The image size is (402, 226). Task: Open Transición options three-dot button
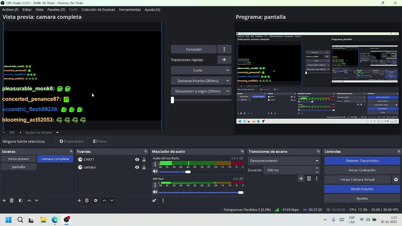[x=224, y=49]
